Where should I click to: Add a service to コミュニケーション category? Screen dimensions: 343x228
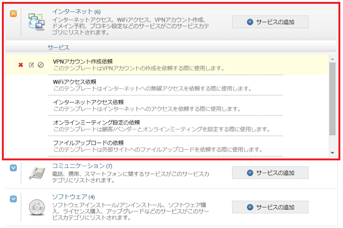pos(270,173)
